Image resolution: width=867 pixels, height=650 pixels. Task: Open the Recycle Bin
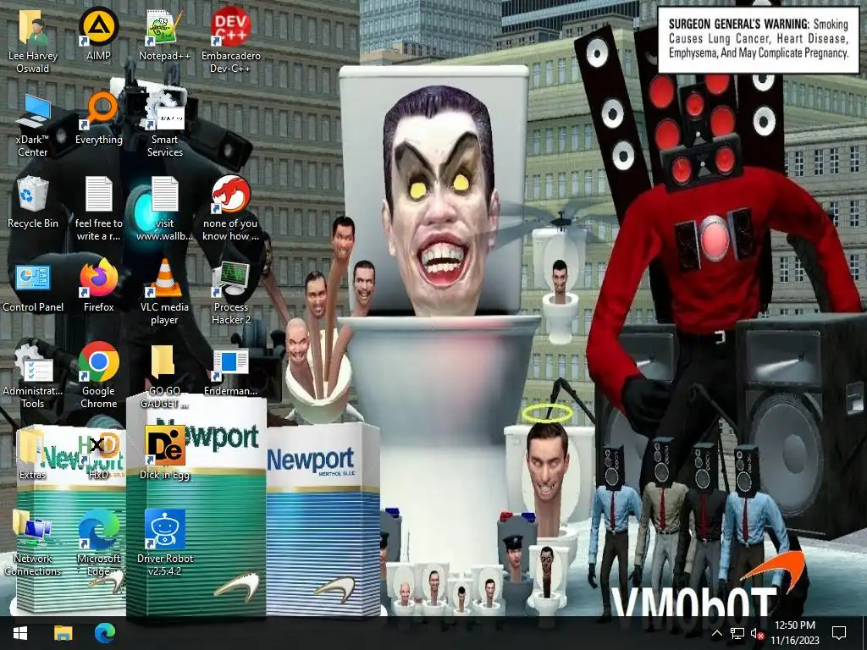(x=33, y=201)
